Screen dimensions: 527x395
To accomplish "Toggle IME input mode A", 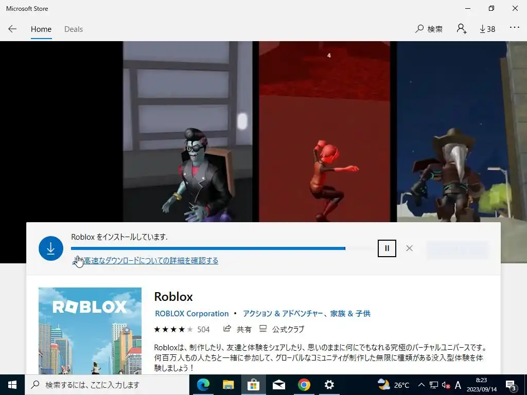I will click(458, 385).
